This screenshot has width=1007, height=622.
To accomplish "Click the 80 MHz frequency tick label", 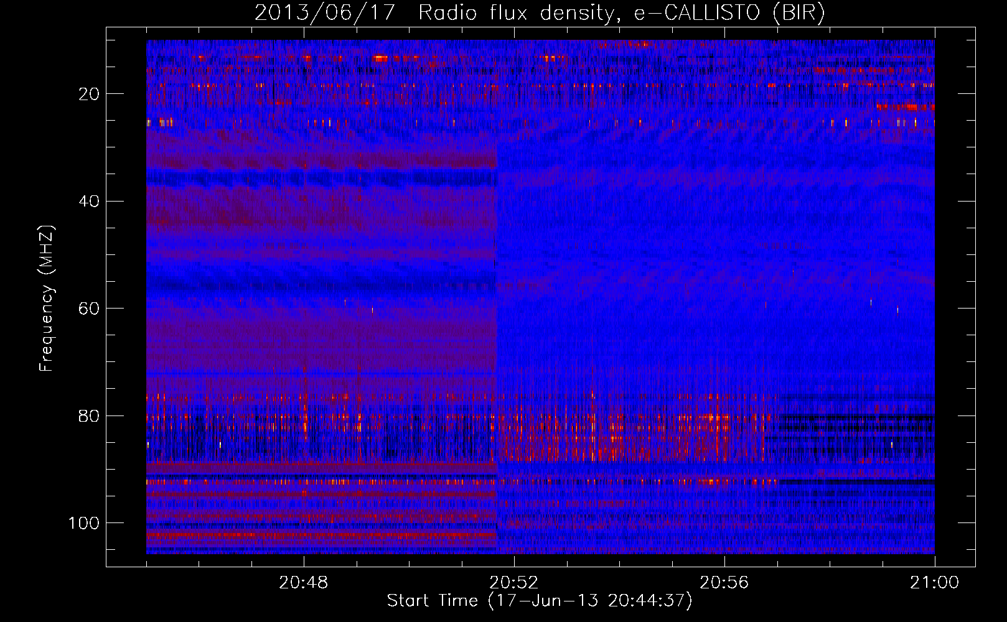I will [x=89, y=416].
